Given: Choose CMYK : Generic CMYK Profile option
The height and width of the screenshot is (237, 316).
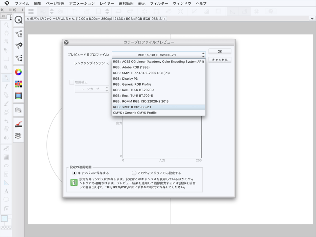Looking at the screenshot, I should point(135,113).
